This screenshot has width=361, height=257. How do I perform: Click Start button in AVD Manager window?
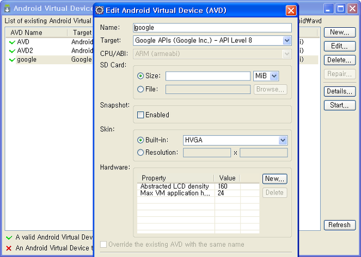point(340,105)
